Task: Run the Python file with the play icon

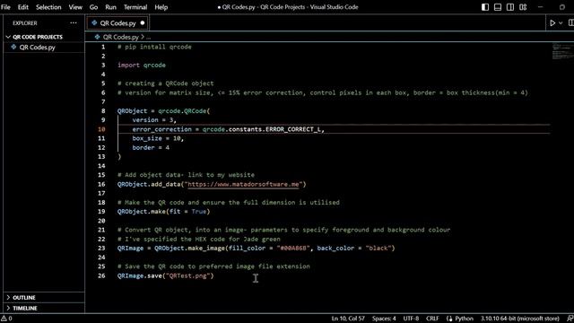Action: pos(552,23)
